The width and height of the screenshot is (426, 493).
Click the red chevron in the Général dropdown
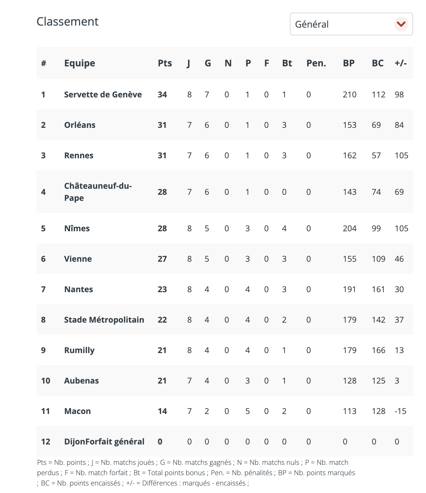click(x=401, y=24)
